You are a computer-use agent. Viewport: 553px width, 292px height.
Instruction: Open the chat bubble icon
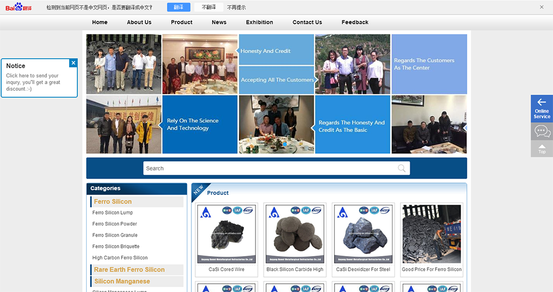click(x=541, y=132)
